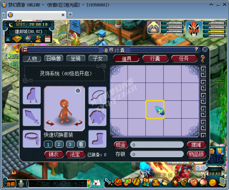Viewport: 229px width, 190px height.
Task: Click the helmet equipment slot
Action: (32, 95)
